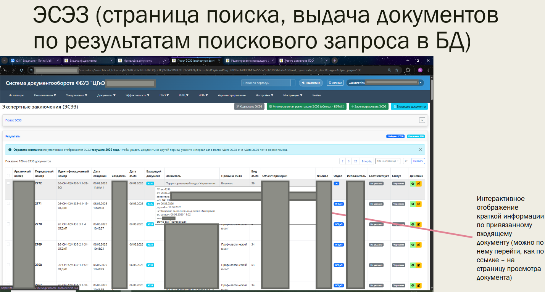This screenshot has height=292, width=545.
Task: Open the 100 на странице dropdown
Action: (387, 161)
